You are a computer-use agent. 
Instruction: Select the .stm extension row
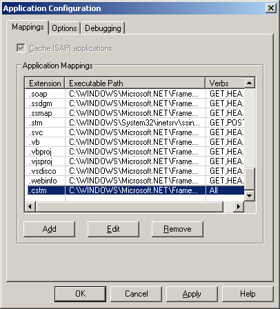(134, 123)
